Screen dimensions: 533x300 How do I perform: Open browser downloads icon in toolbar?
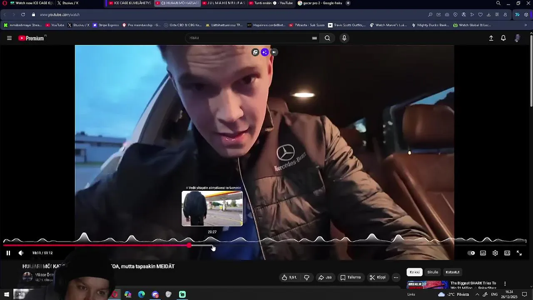pos(488,15)
